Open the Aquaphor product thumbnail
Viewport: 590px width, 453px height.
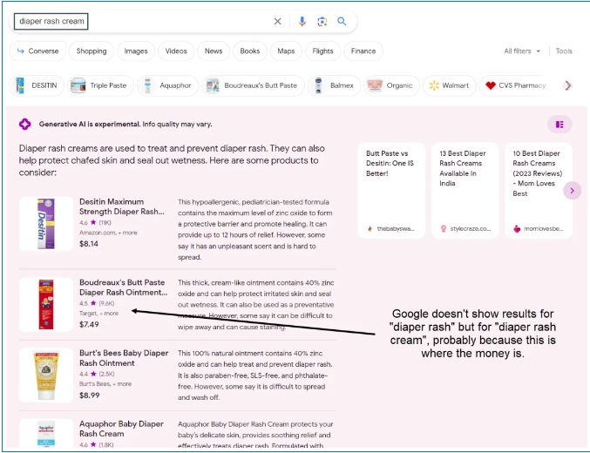tap(46, 434)
